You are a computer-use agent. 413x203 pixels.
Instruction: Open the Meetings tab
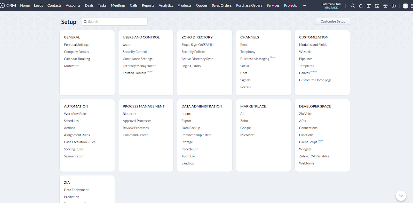(x=118, y=5)
